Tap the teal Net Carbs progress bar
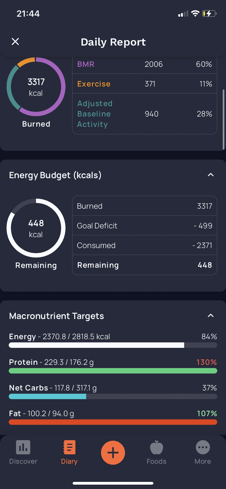The height and width of the screenshot is (489, 226). [47, 396]
